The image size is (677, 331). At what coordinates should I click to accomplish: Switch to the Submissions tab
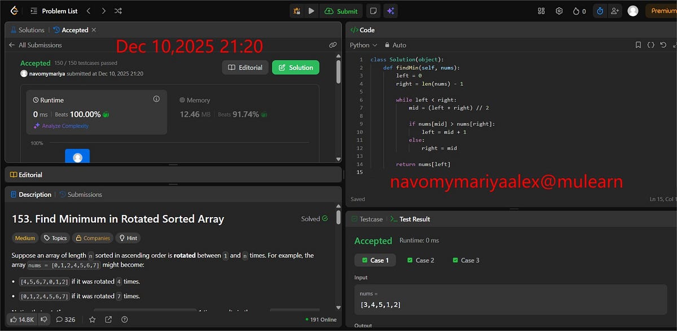(x=81, y=195)
